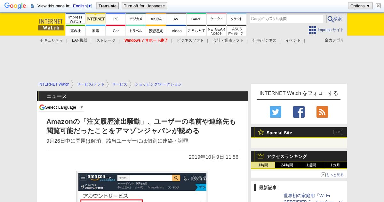Viewport: 384px width, 202px height.
Task: Click the lock icon in translate bar
Action: 32,6
